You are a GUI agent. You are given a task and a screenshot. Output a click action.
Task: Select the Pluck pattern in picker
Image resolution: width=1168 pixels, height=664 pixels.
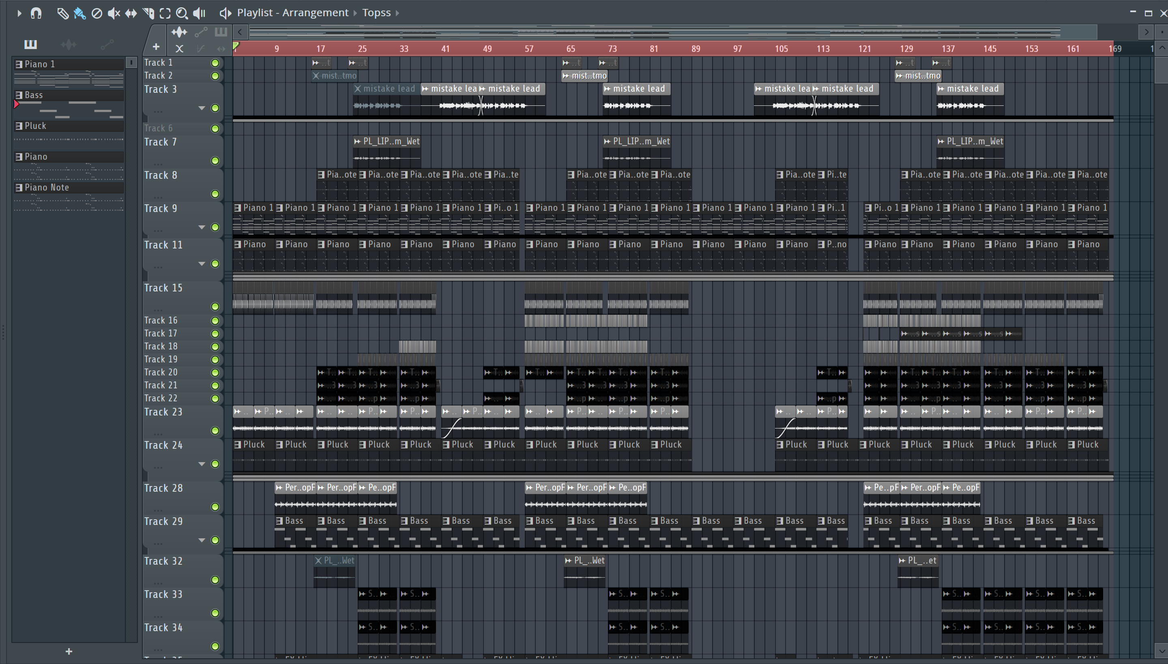click(69, 126)
